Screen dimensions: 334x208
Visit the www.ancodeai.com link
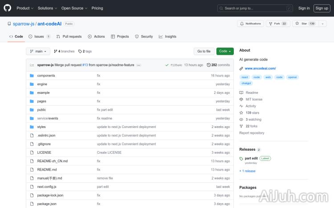[x=260, y=68]
